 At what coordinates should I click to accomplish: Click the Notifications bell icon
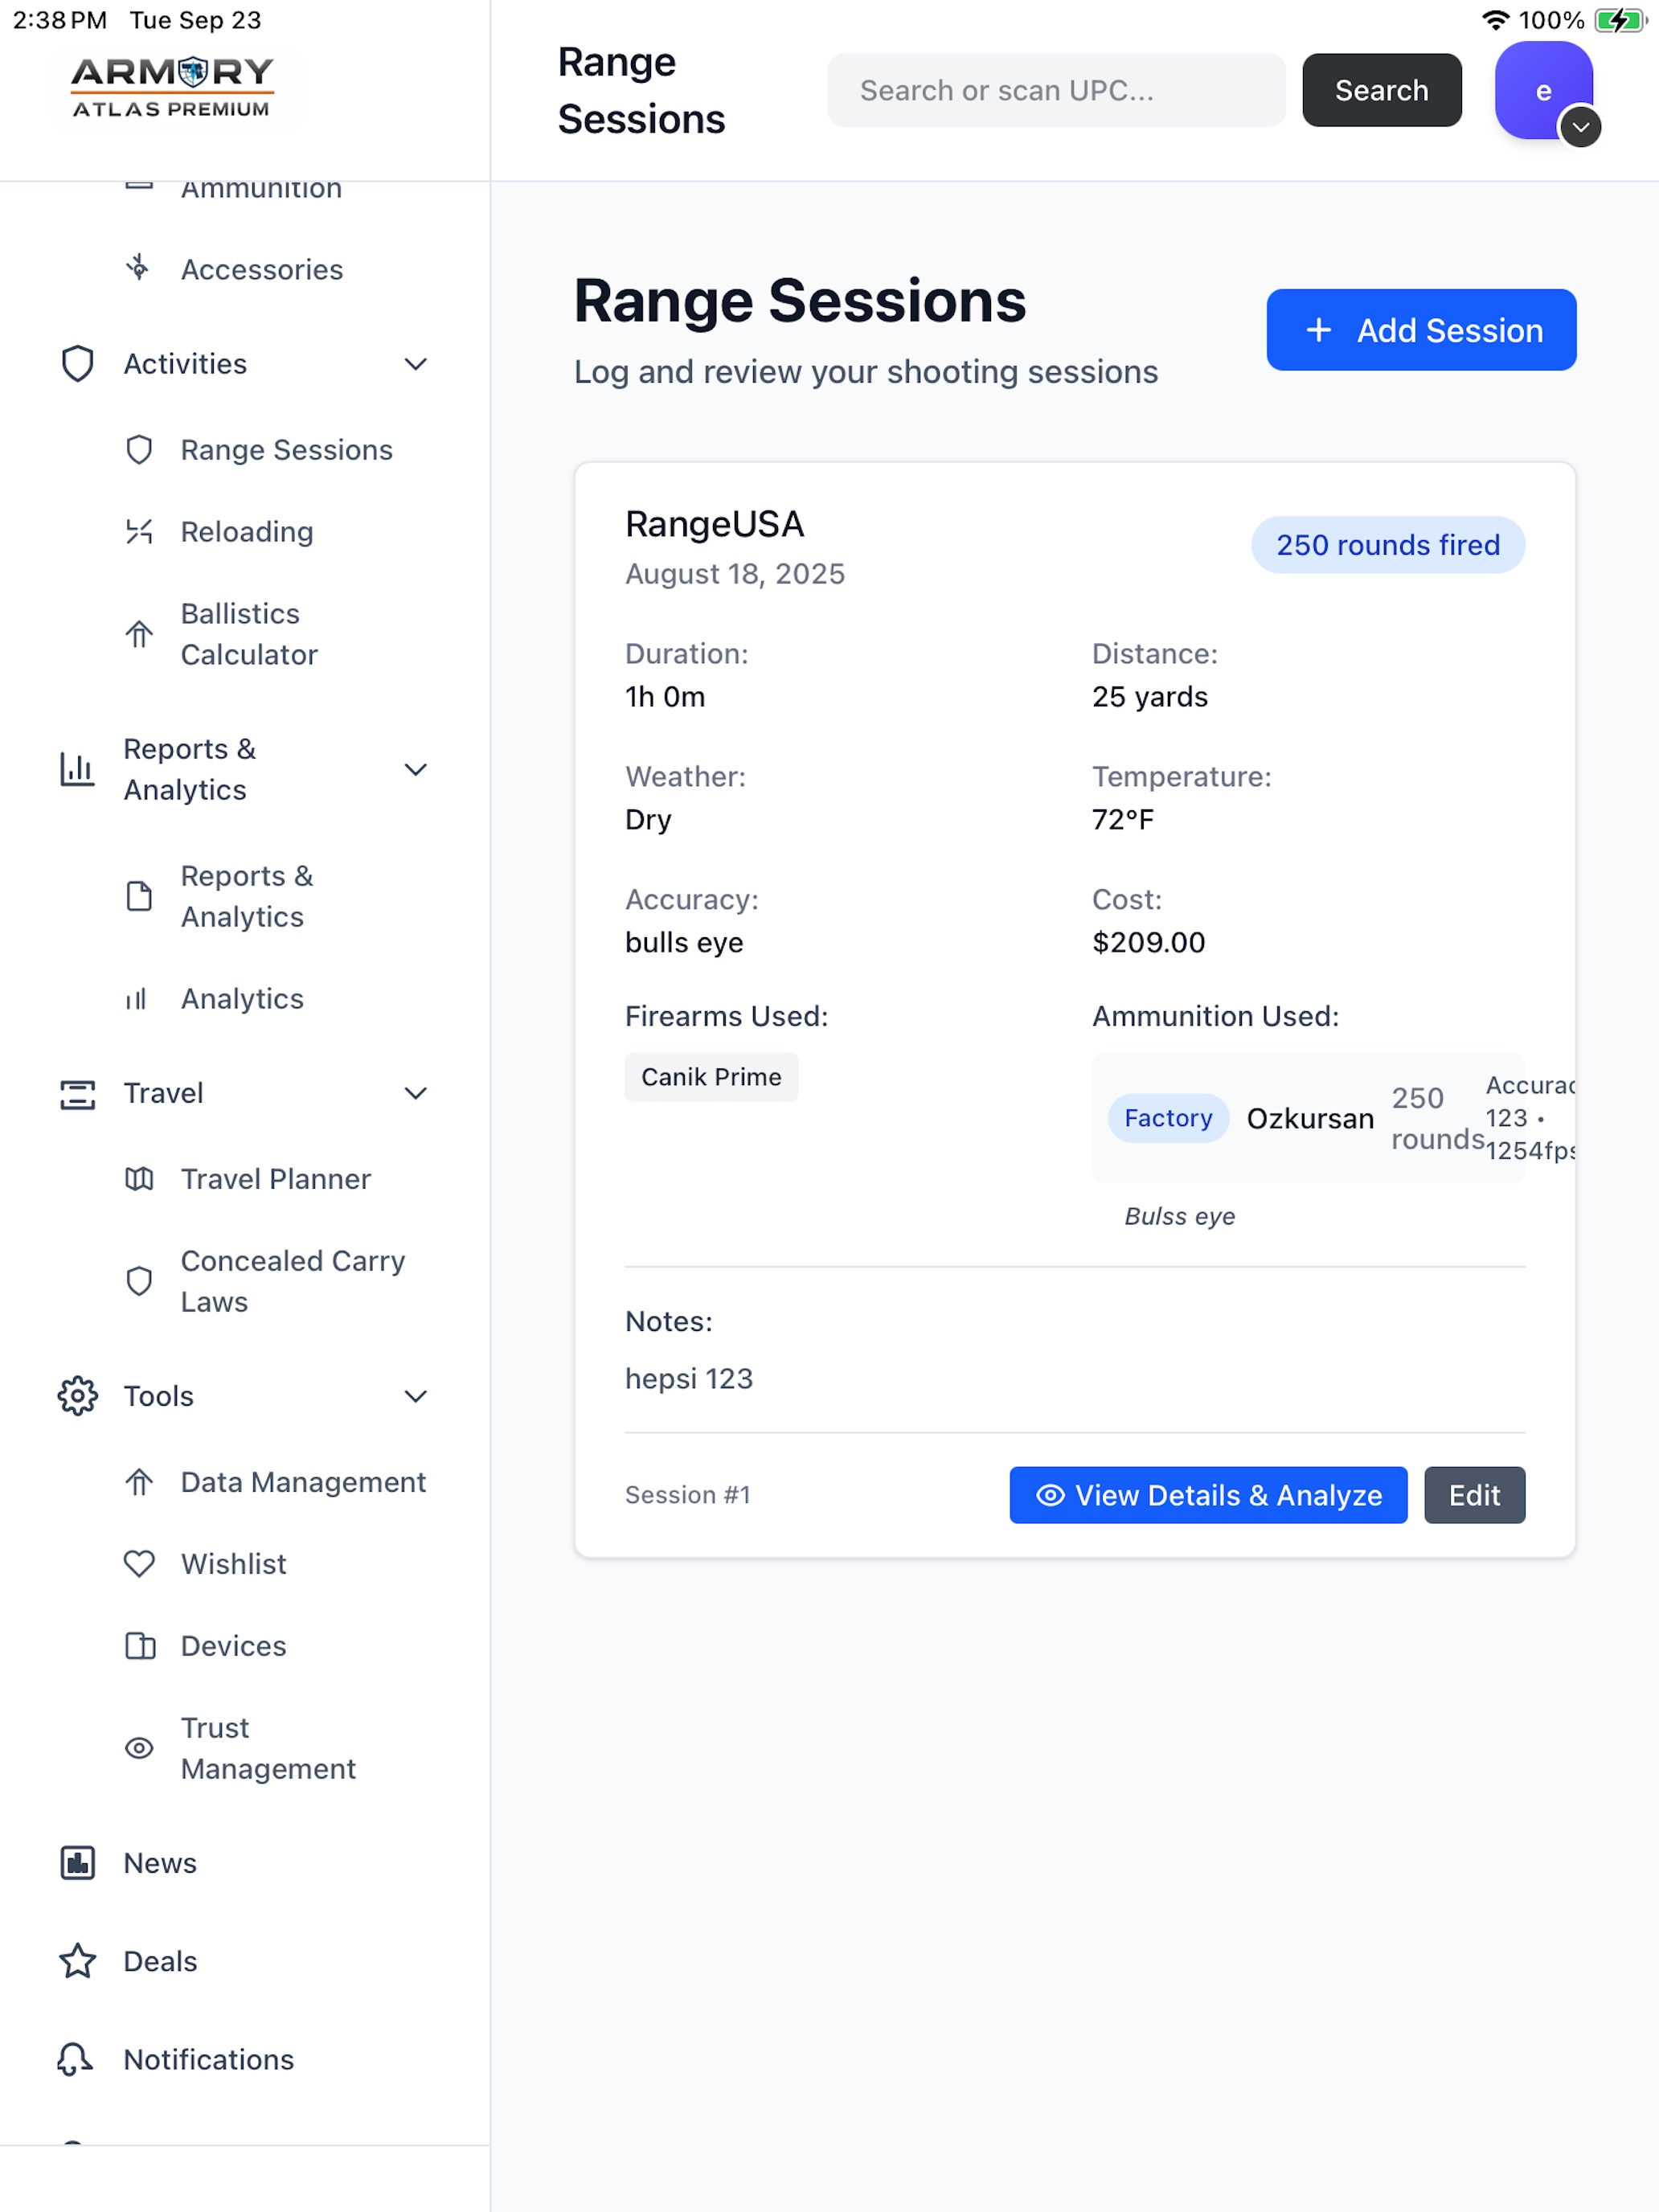76,2059
